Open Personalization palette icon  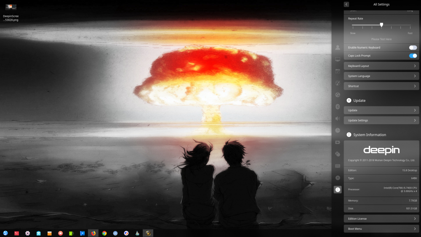click(338, 83)
